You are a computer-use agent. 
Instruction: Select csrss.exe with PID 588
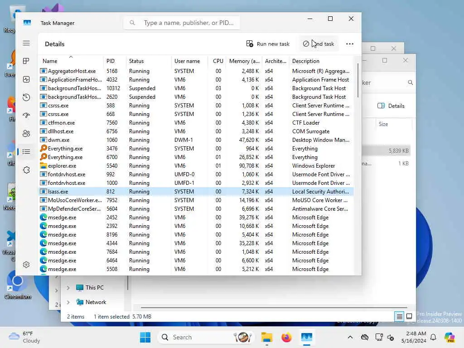196,105
